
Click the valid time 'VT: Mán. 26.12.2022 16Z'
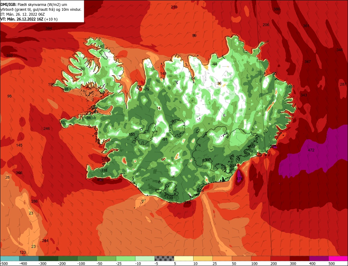point(22,19)
